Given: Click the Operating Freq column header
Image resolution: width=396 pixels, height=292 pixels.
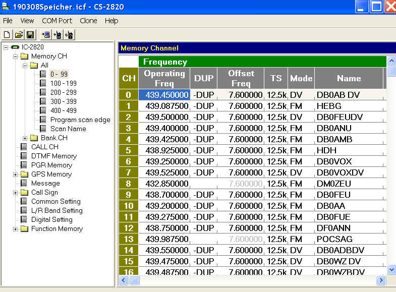Looking at the screenshot, I should (x=164, y=78).
